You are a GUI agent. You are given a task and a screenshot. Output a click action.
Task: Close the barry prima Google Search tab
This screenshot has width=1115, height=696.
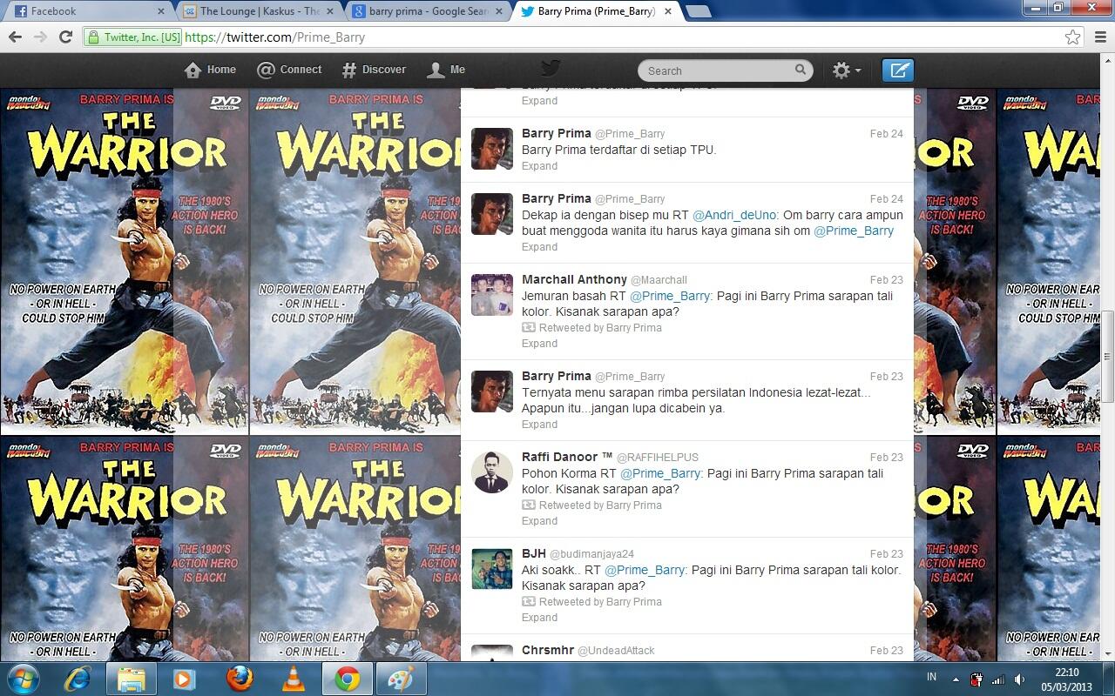coord(500,11)
